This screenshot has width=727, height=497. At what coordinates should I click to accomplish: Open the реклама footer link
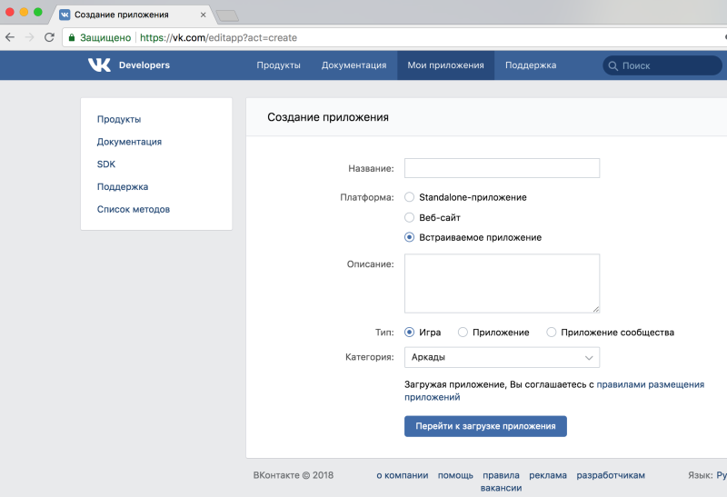tap(548, 475)
